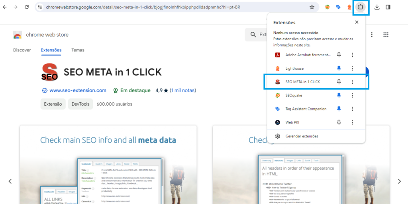Open web store three-dot menu
Viewport: 408px width, 204px height.
[372, 35]
